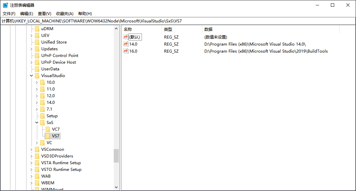Click the string icon of 14.0 value

126,44
